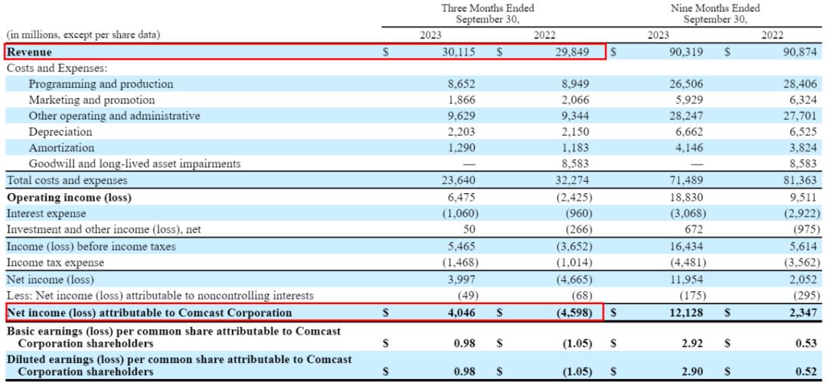Viewport: 827px width, 383px height.
Task: Click the Total costs and expenses label
Action: pos(67,181)
